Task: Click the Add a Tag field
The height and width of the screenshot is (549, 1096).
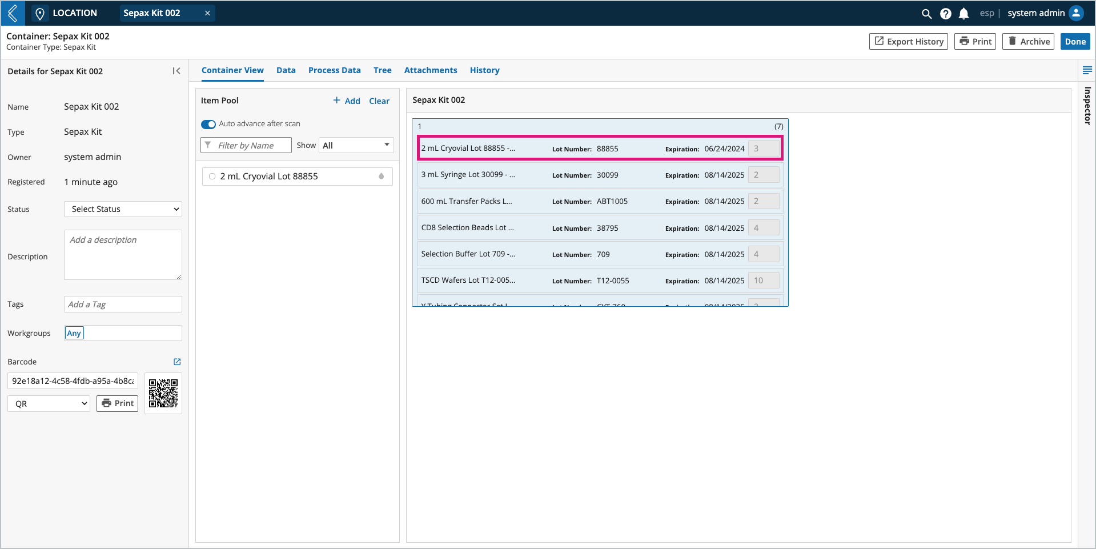Action: coord(123,304)
